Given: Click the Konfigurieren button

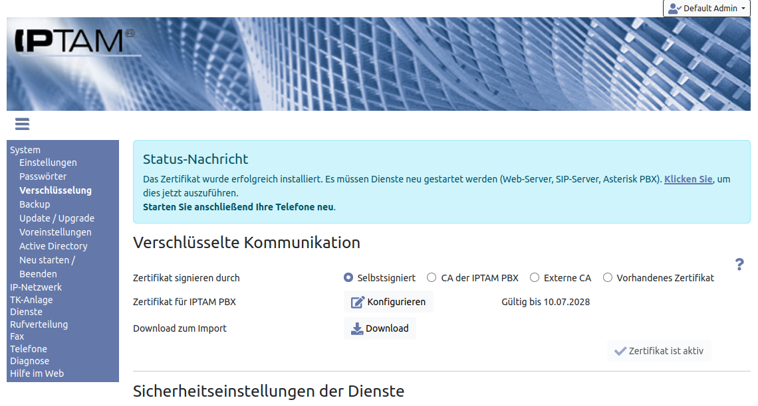Looking at the screenshot, I should click(x=388, y=302).
